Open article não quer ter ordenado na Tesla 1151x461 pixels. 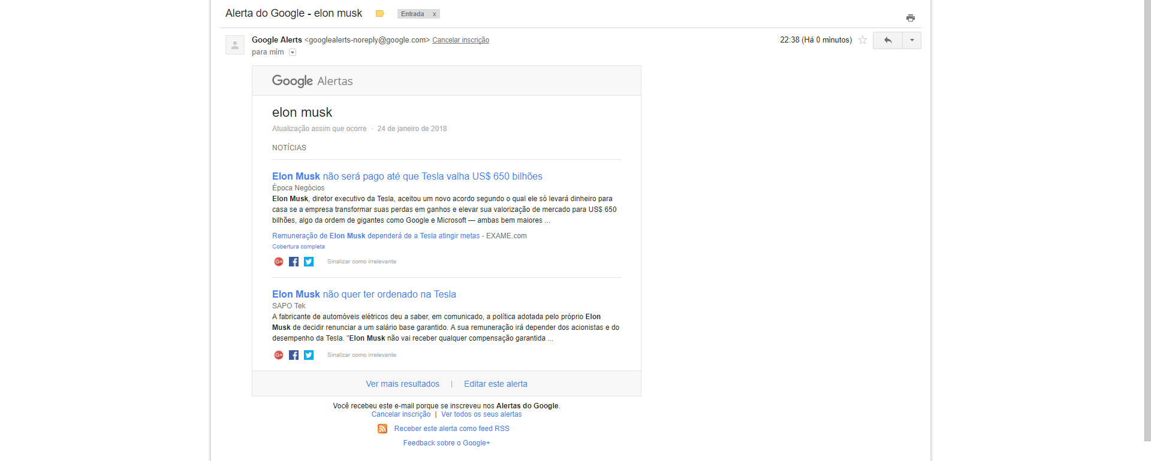364,294
